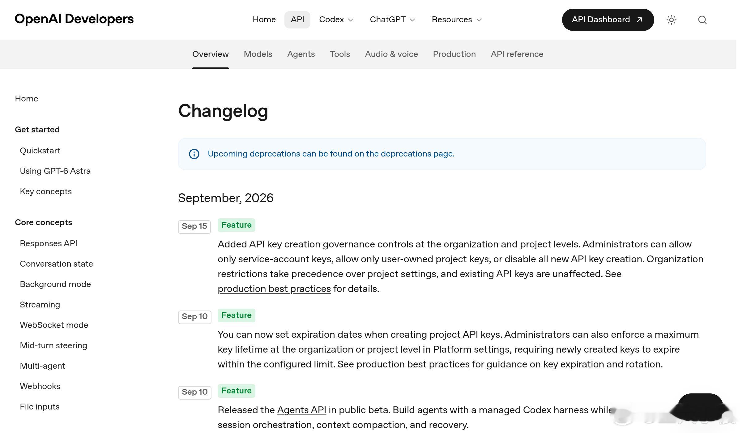Screen dimensions: 742x433
Task: Open Mid-turn steering sidebar item
Action: [x=53, y=345]
